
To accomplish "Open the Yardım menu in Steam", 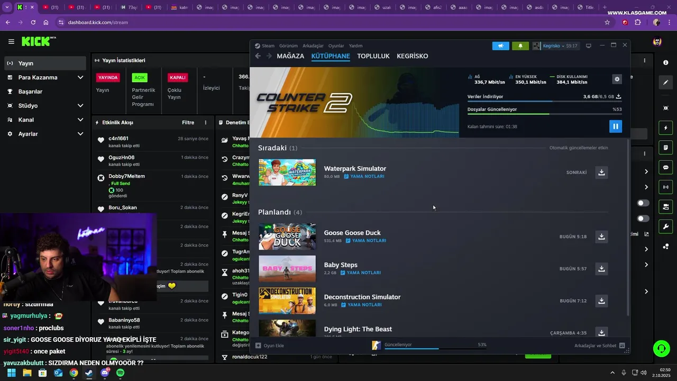I will pos(356,46).
